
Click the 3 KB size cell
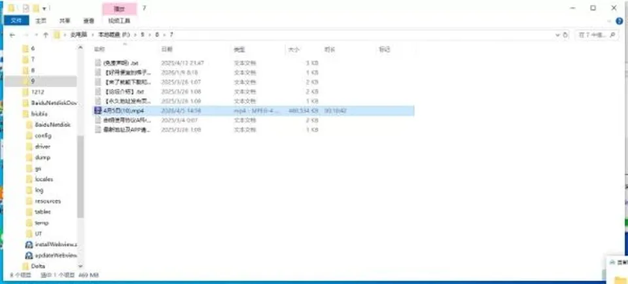[312, 63]
